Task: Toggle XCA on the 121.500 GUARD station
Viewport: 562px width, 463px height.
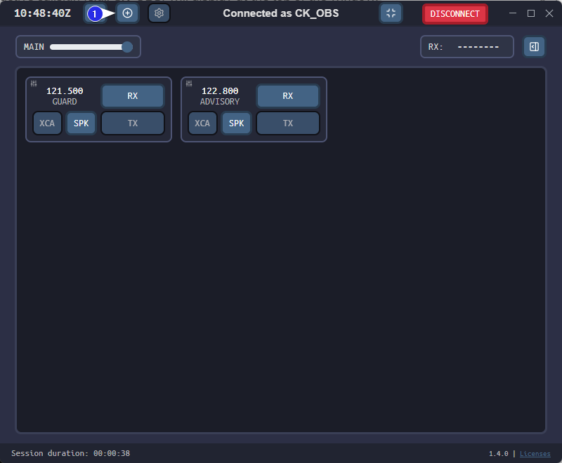Action: tap(47, 123)
